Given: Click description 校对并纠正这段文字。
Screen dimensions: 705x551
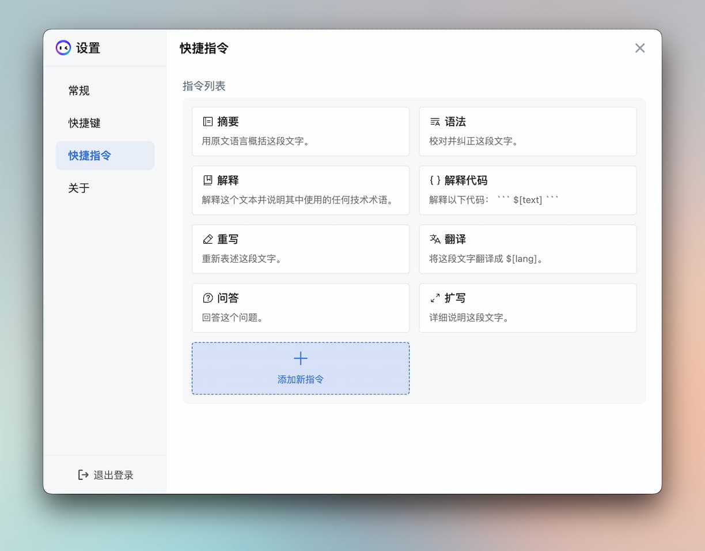Looking at the screenshot, I should click(475, 141).
